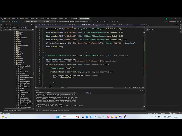The image size is (182, 136).
Task: Click the editor vertical scrollbar
Action: [x=144, y=46]
